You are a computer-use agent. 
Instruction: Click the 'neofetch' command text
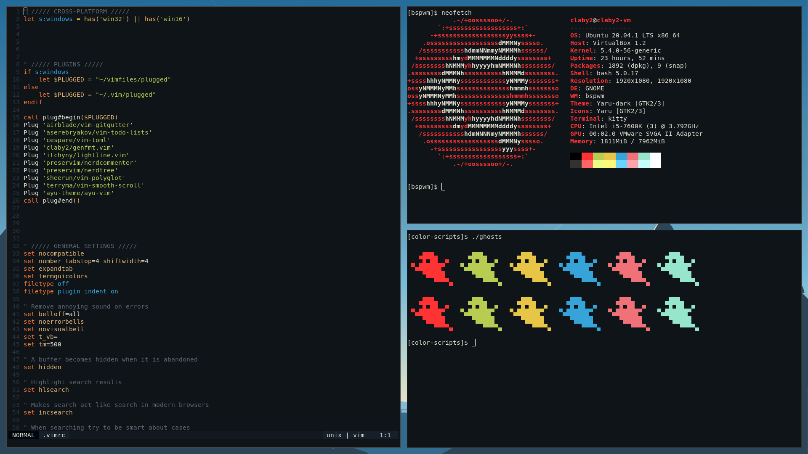click(x=456, y=13)
